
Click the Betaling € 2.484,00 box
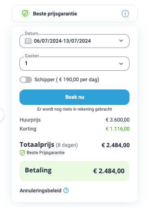pos(74,171)
